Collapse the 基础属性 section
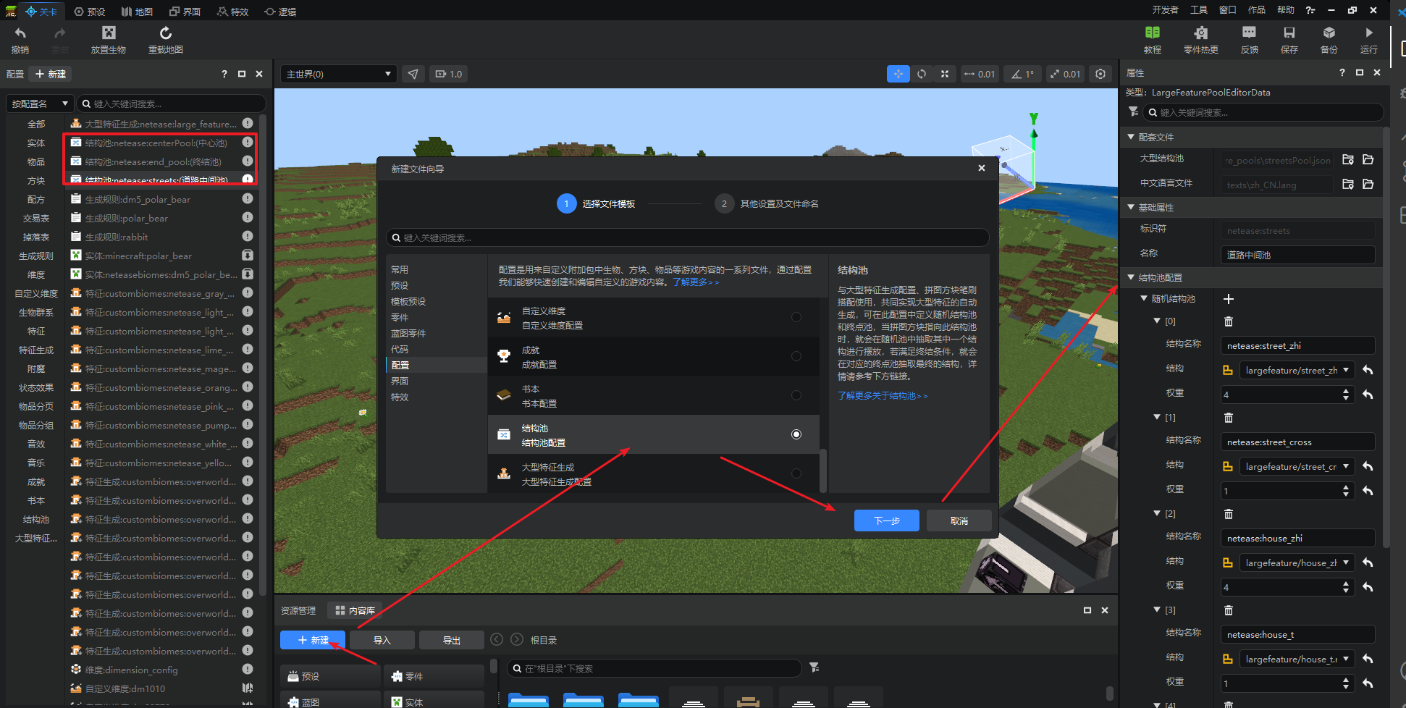 (1132, 207)
